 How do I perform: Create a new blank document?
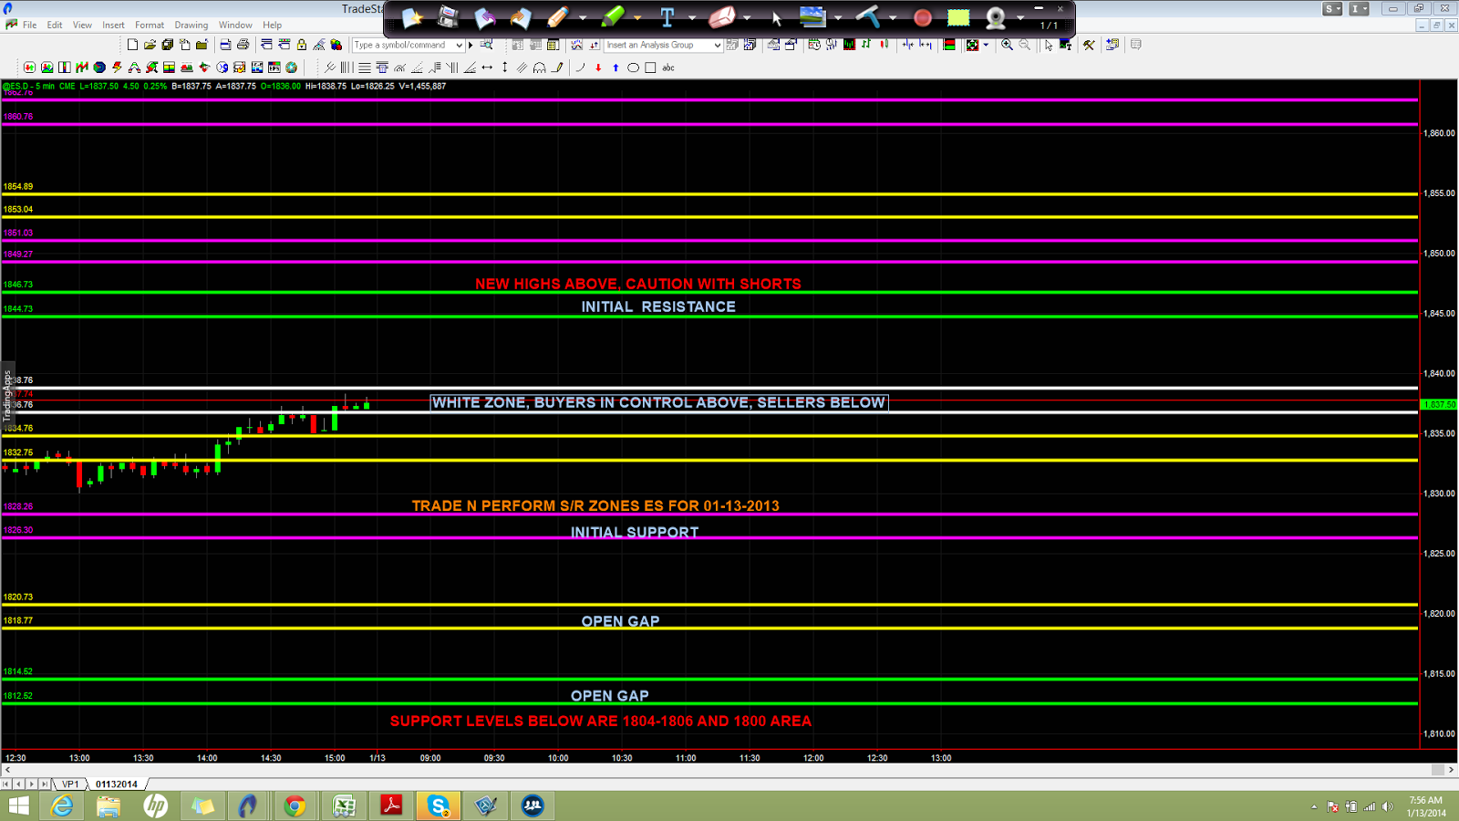pyautogui.click(x=133, y=45)
